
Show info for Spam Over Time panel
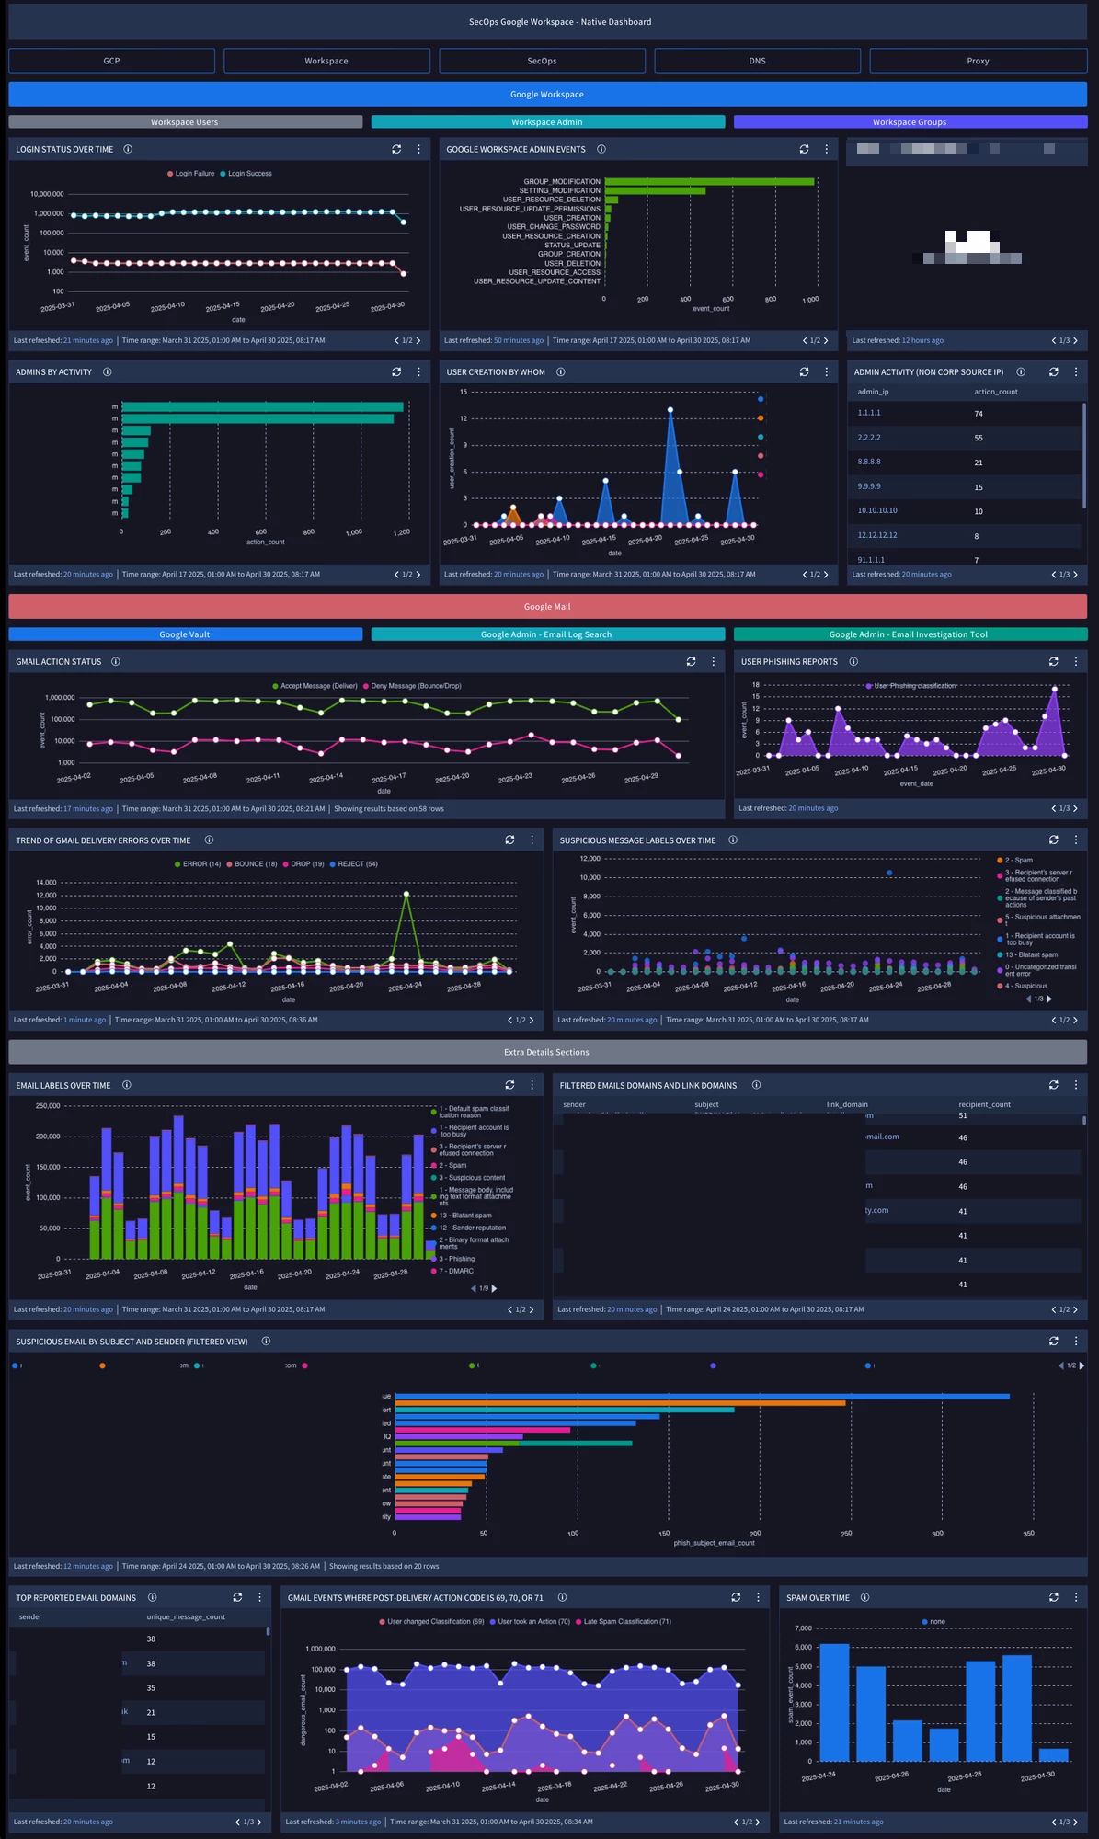864,1597
